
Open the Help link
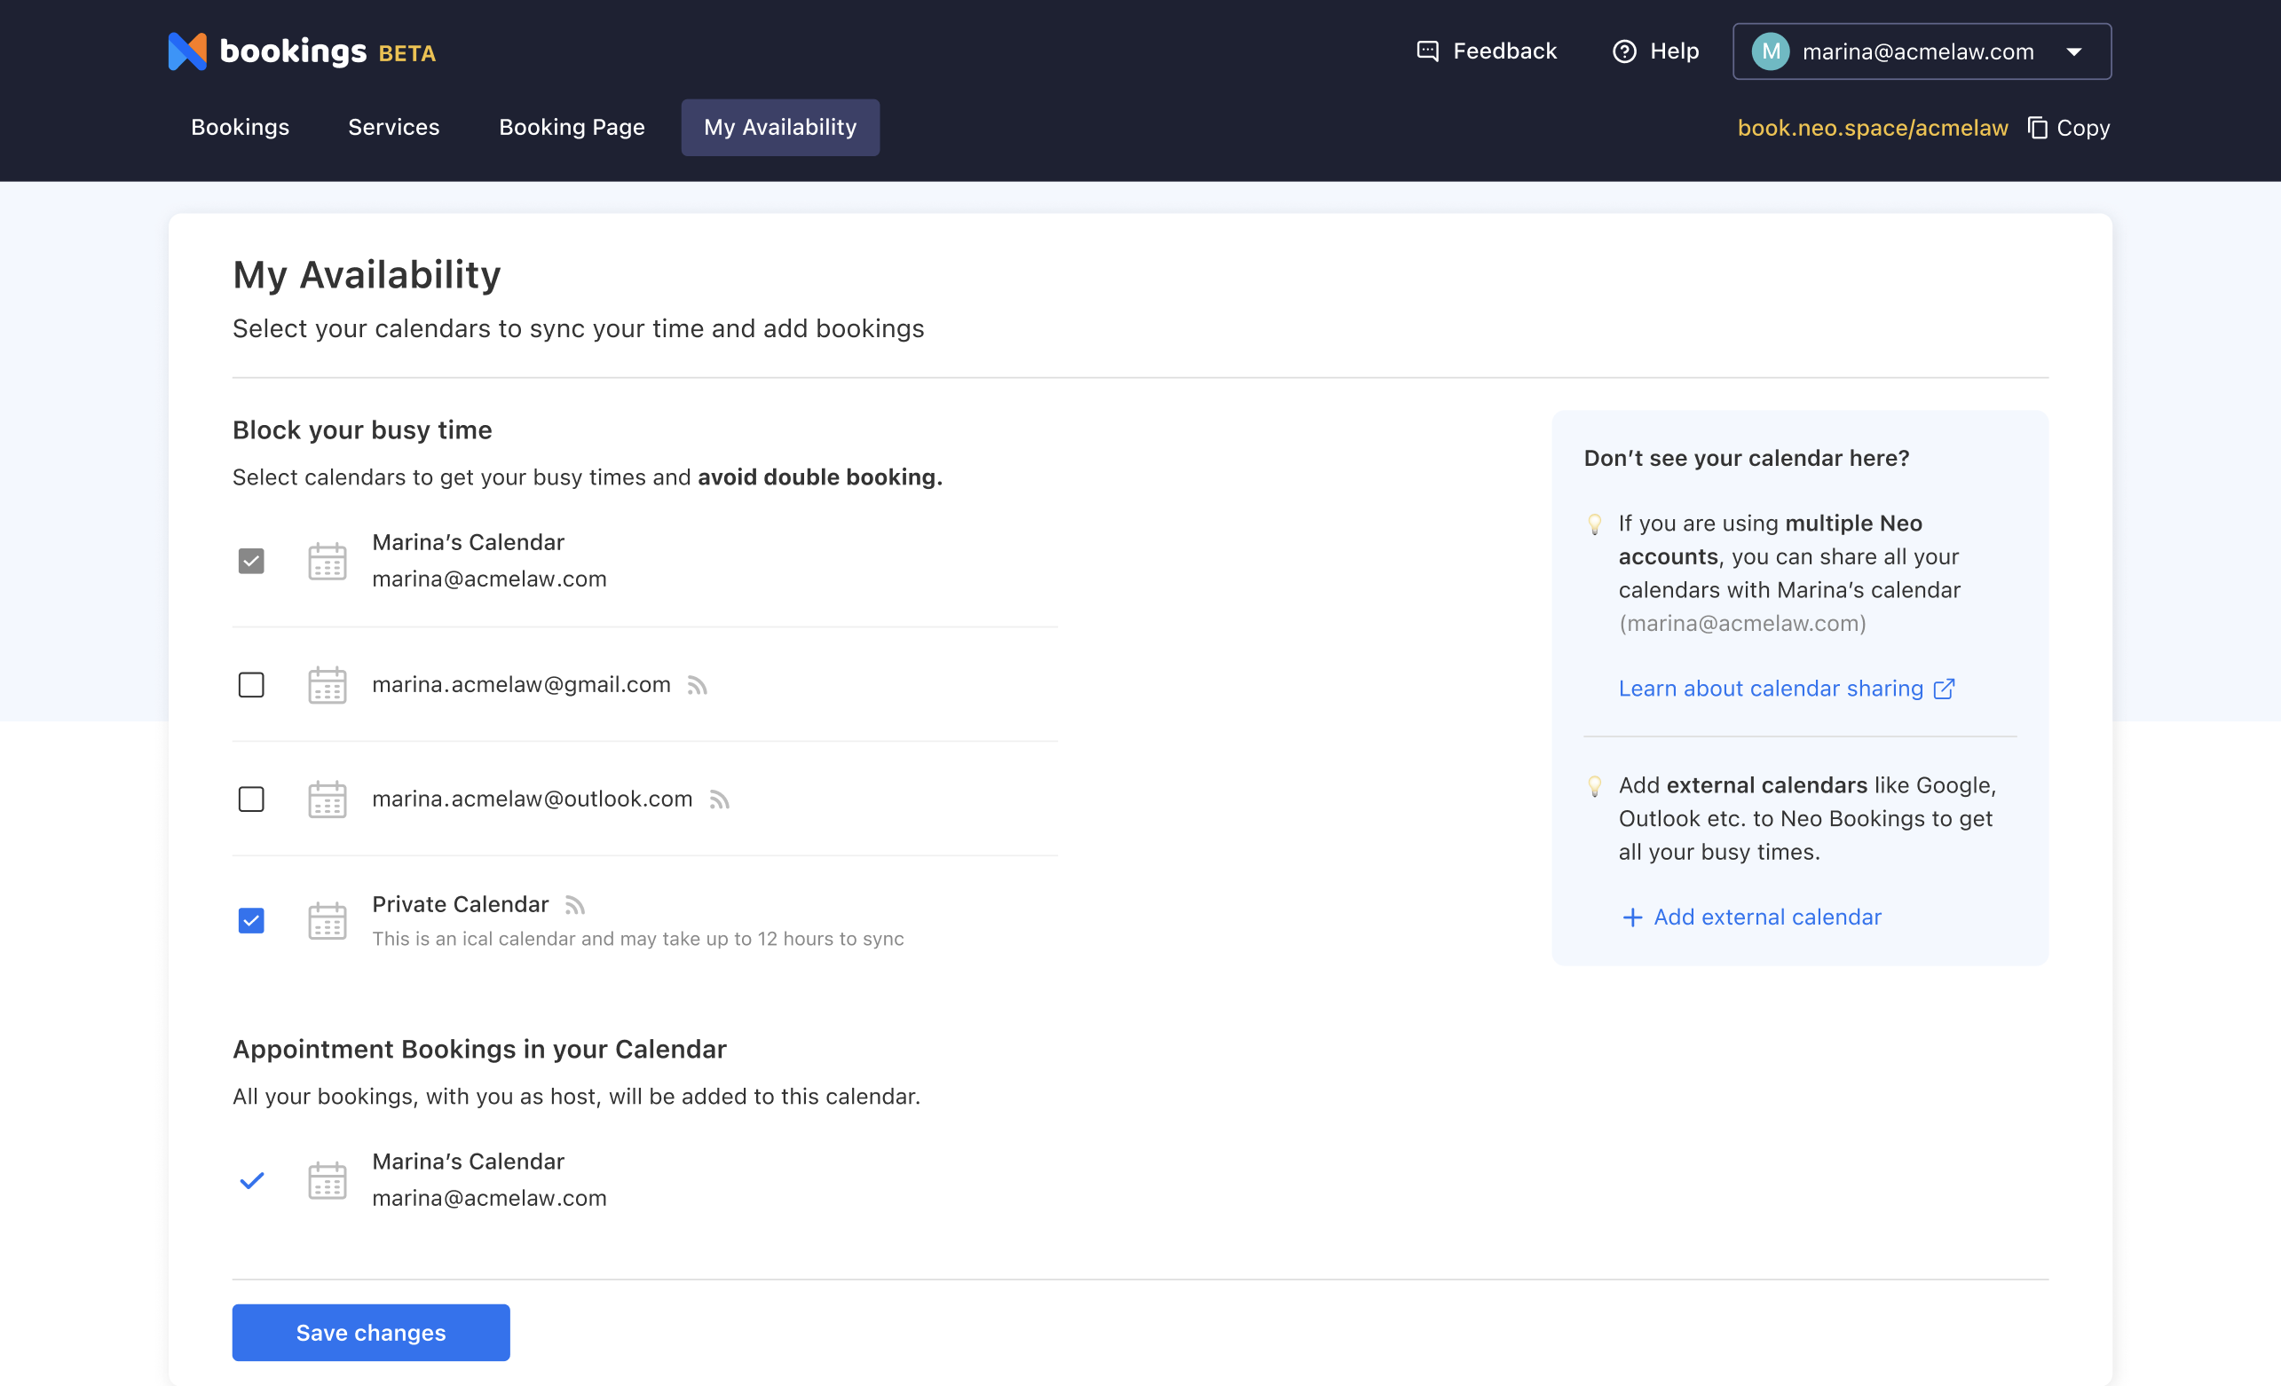(1656, 51)
